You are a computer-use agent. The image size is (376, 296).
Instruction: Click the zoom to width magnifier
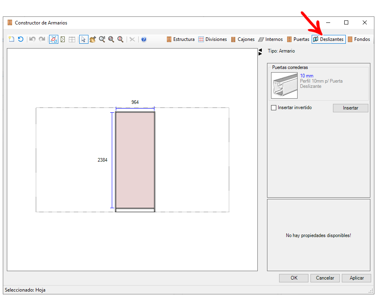[x=111, y=39]
